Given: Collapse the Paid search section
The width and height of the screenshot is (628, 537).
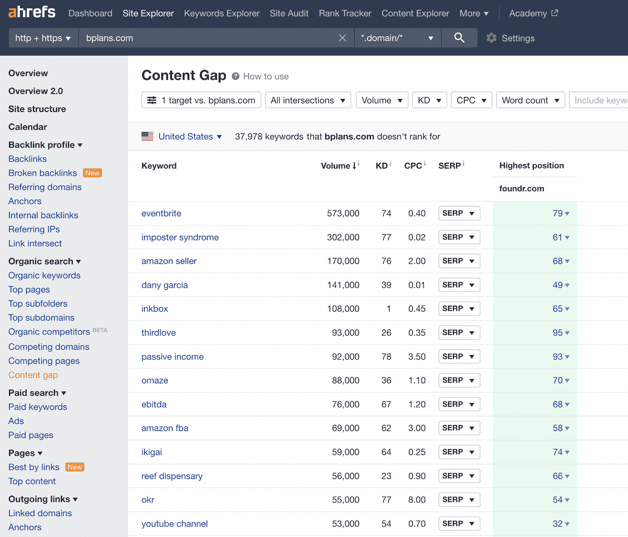Looking at the screenshot, I should 37,393.
